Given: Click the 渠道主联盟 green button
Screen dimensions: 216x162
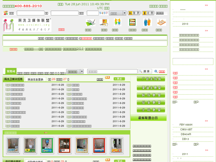Looking at the screenshot, I should [151, 88].
